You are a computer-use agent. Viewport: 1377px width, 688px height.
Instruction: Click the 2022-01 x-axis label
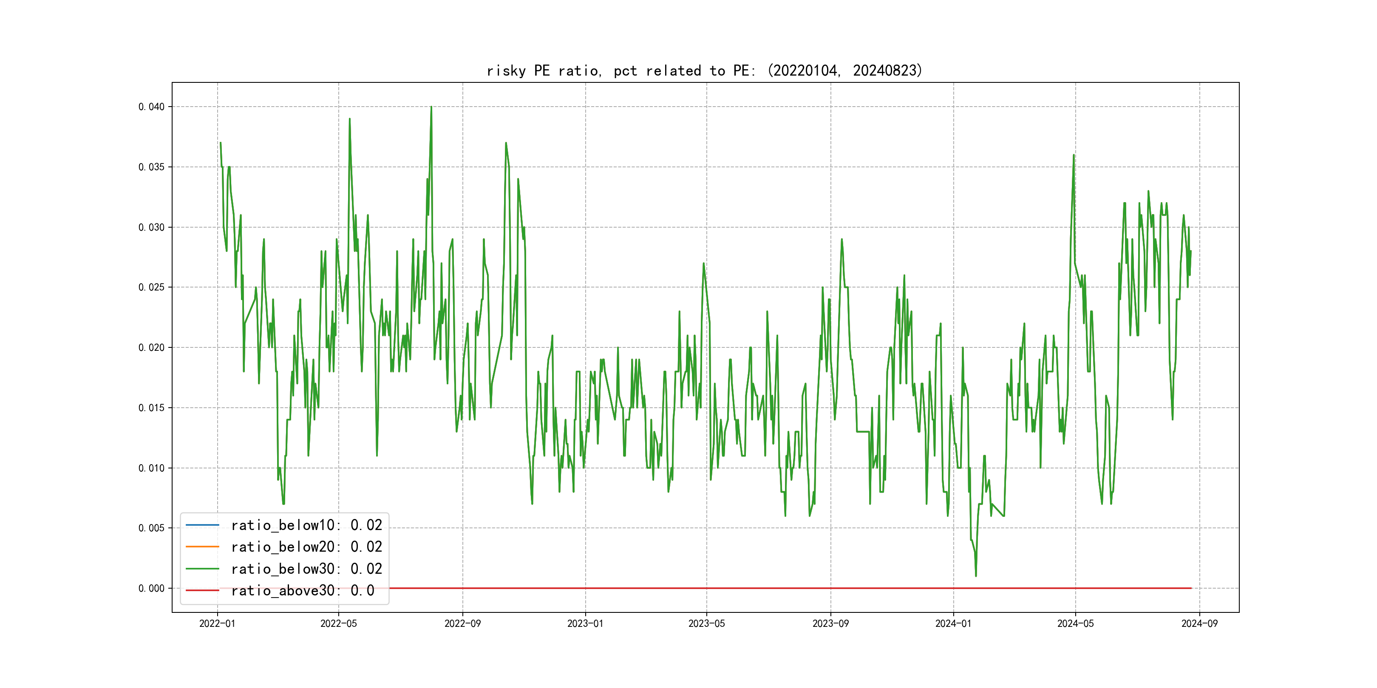217,624
